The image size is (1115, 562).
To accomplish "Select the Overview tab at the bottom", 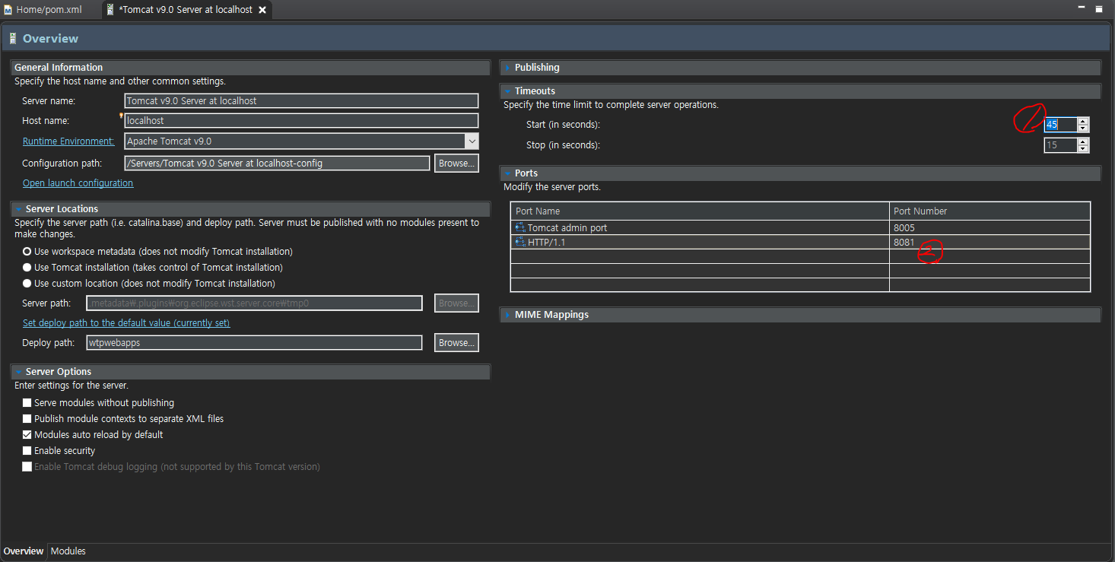I will coord(24,551).
